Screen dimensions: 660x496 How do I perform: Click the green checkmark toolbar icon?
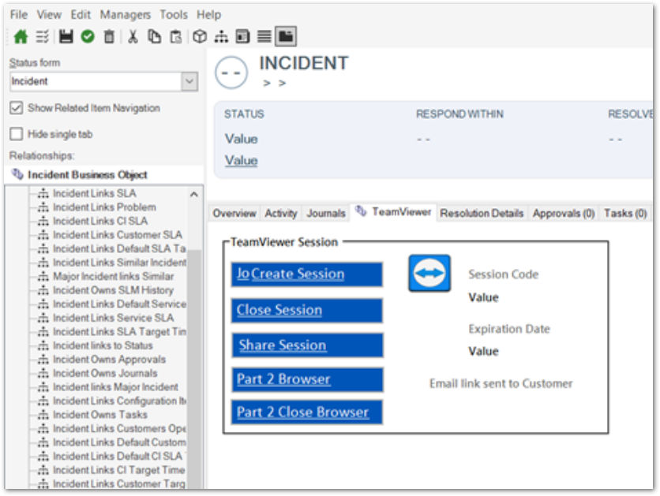(88, 36)
